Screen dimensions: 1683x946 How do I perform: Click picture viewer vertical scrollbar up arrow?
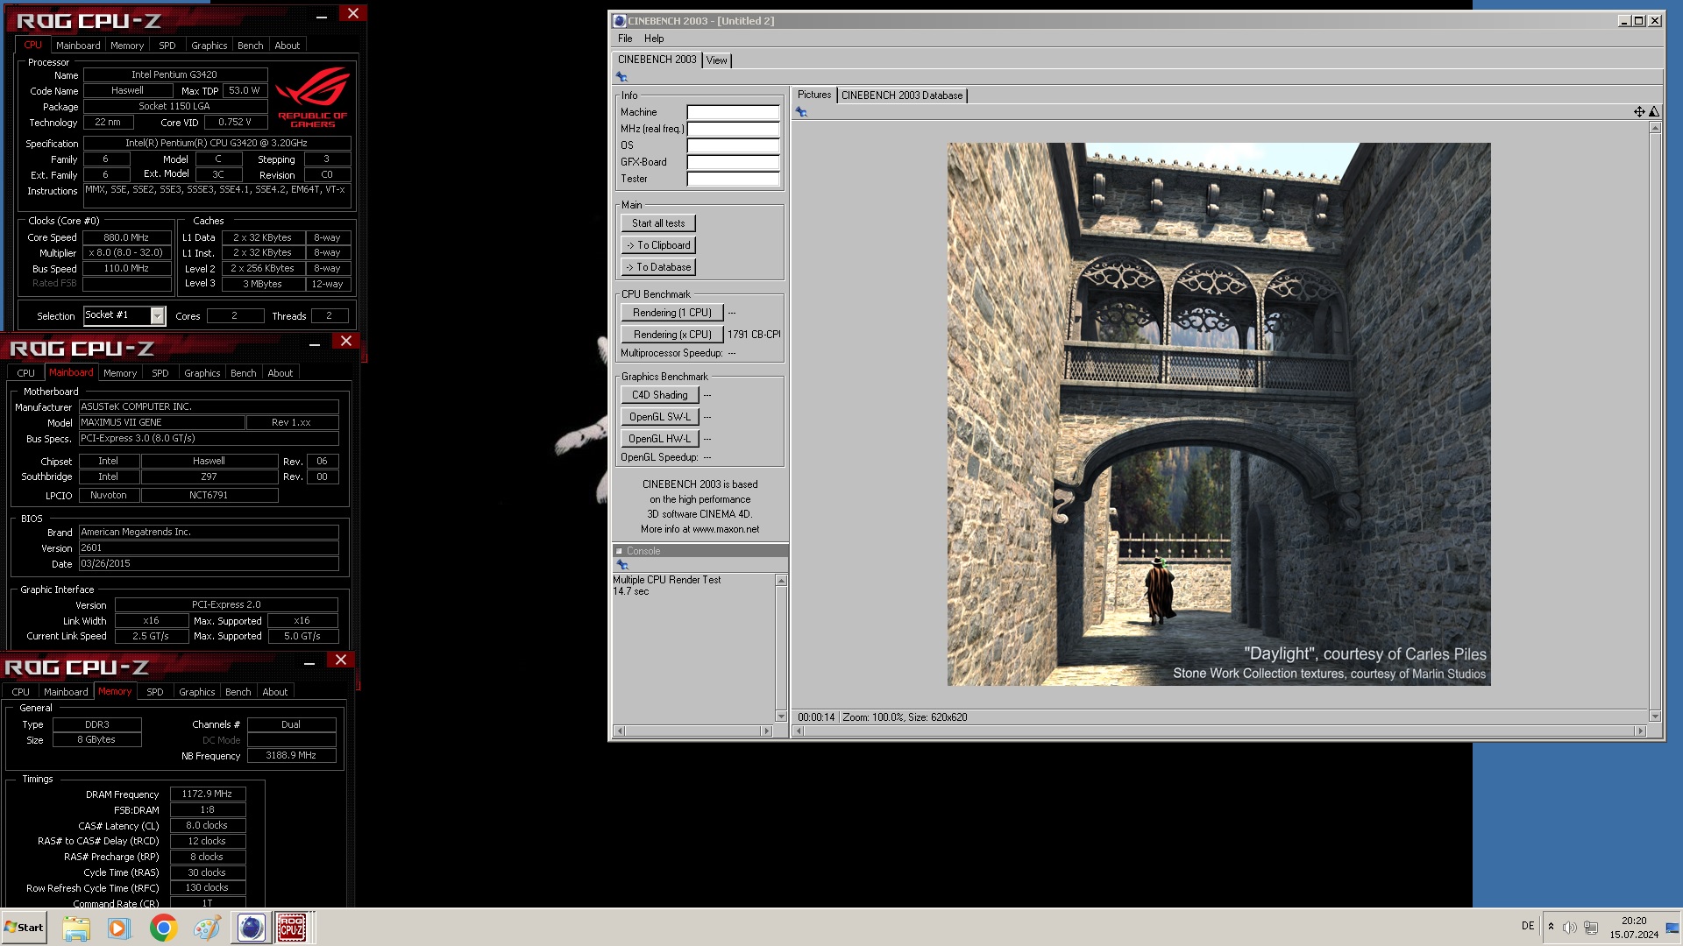tap(1655, 128)
